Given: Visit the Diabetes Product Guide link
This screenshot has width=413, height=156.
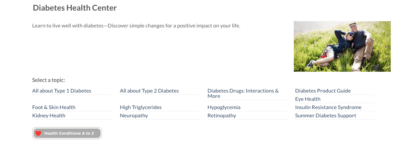Looking at the screenshot, I should pos(323,91).
